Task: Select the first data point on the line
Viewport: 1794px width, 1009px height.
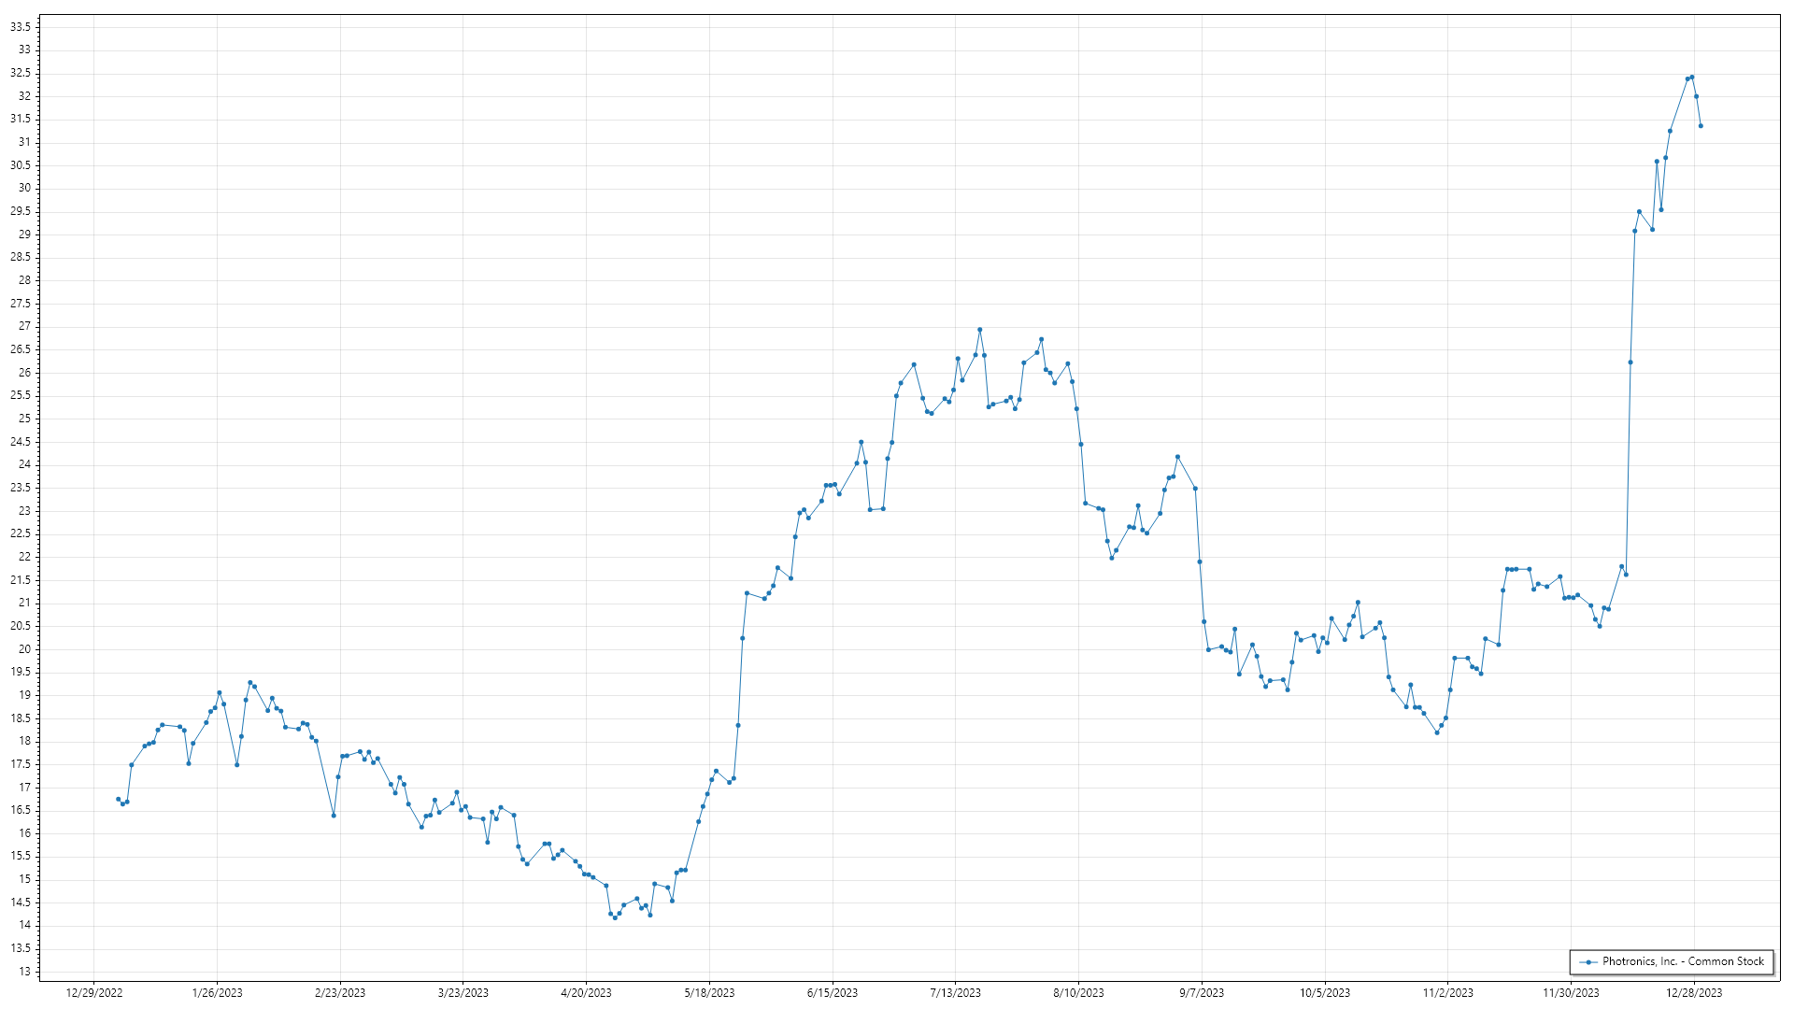Action: pos(118,799)
